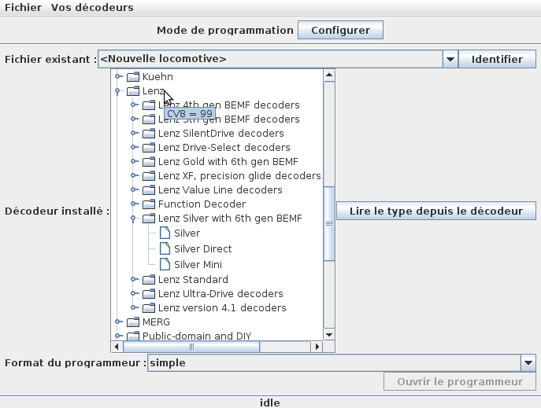
Task: Click the Silver Mini file icon
Action: 165,264
